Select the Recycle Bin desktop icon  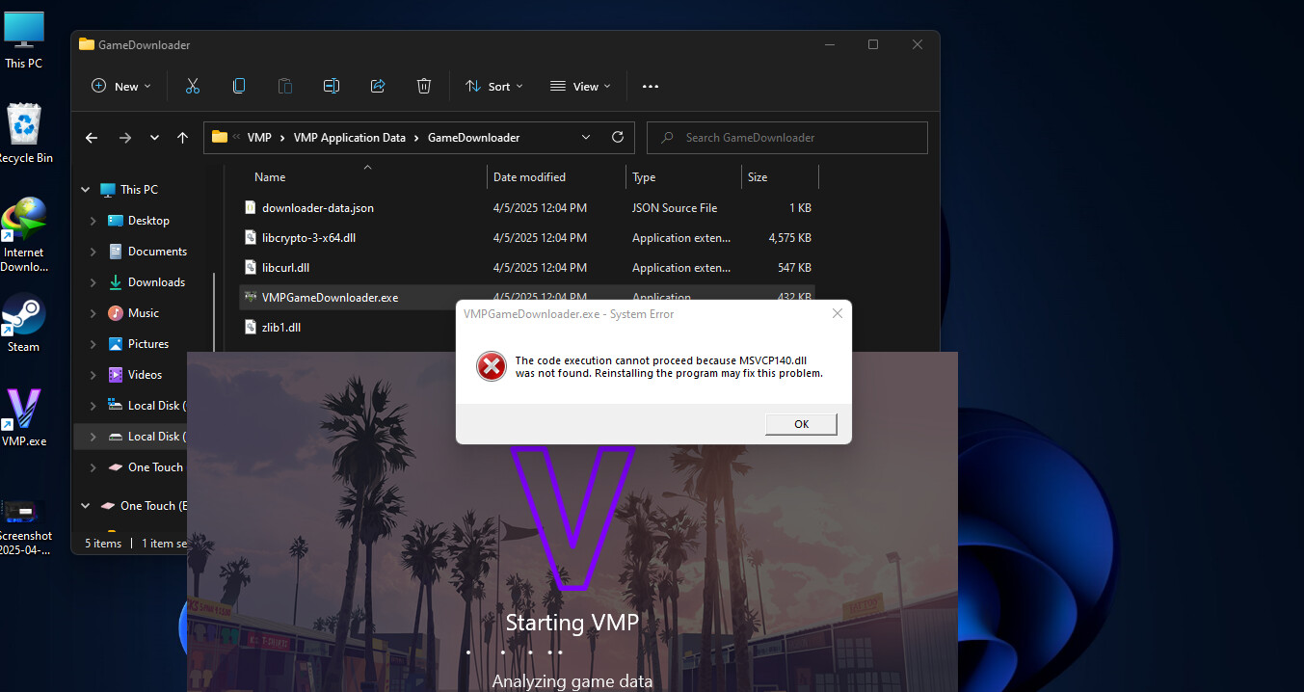[x=24, y=134]
